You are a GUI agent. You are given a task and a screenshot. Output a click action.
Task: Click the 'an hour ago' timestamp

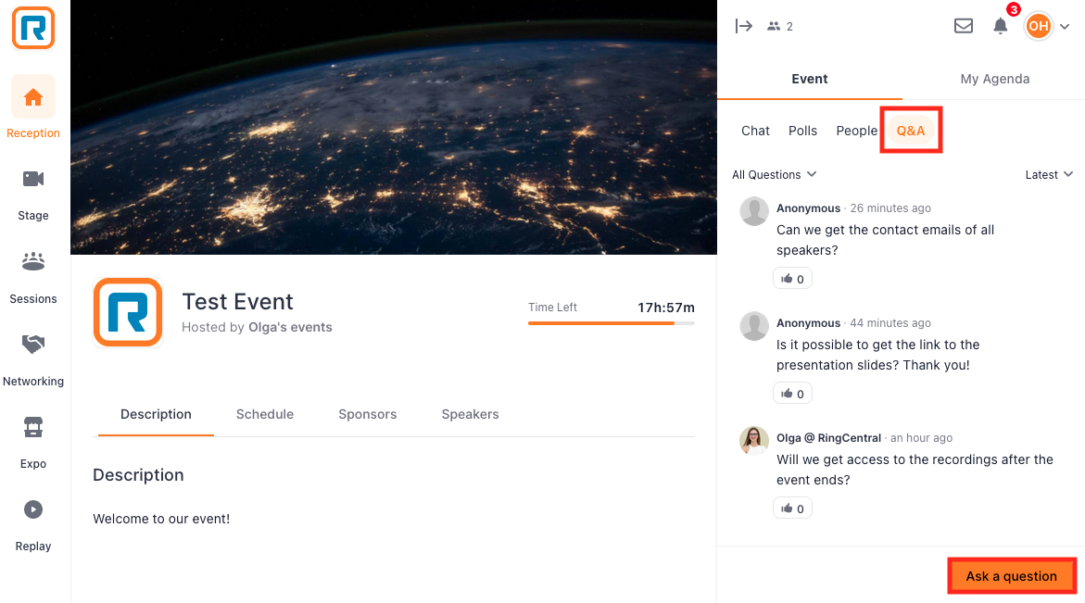(922, 438)
